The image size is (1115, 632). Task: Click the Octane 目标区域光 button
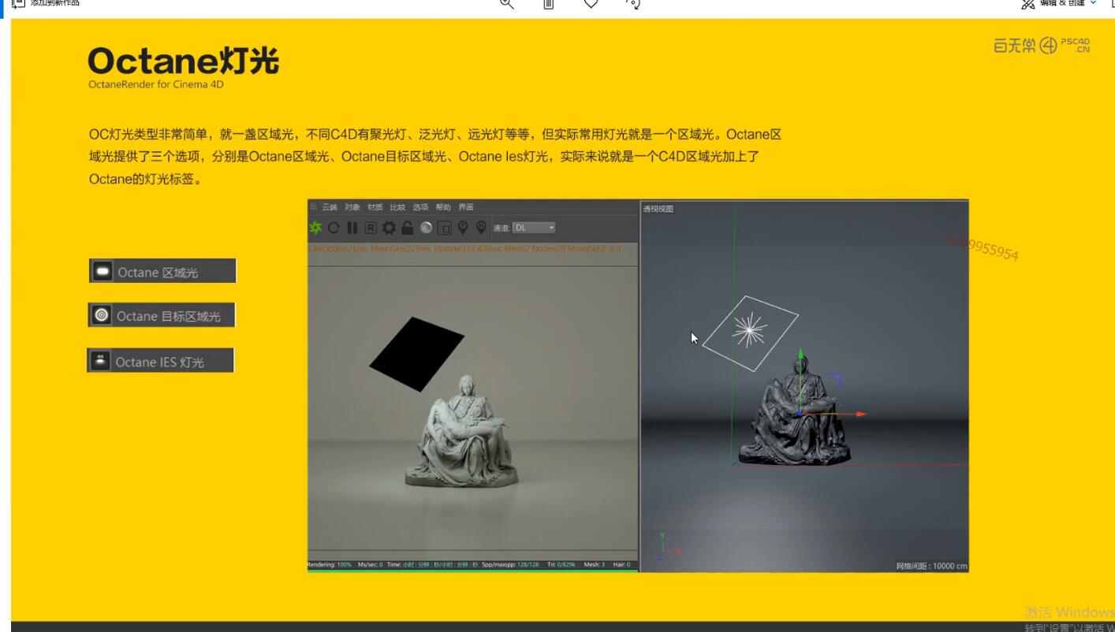click(162, 315)
